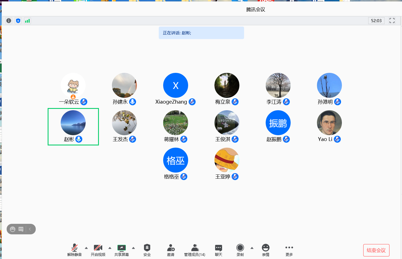Click the meeting info icon

pos(9,21)
